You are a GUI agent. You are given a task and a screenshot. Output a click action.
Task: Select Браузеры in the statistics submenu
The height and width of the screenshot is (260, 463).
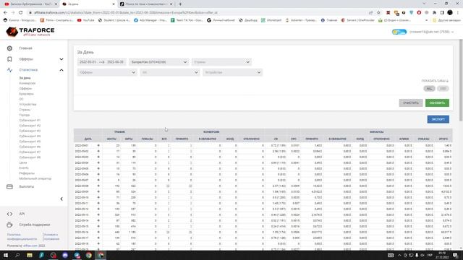pos(27,94)
